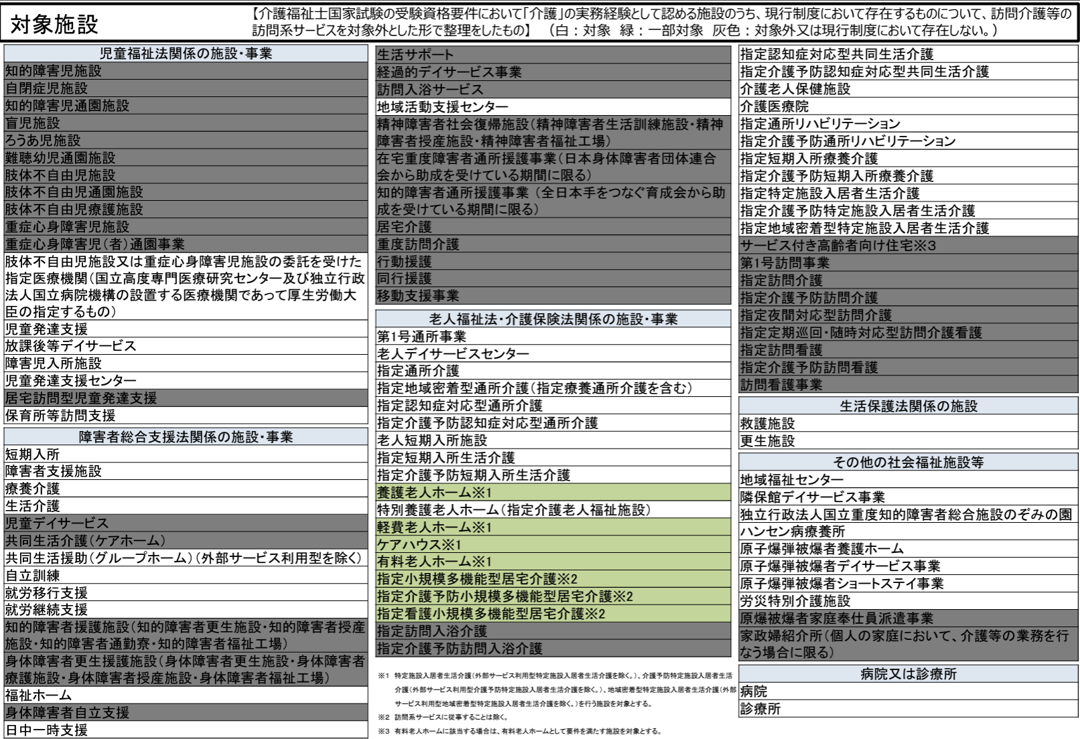Select the 老人短期入所施設 row
Screen dimensions: 1080x739
click(553, 440)
